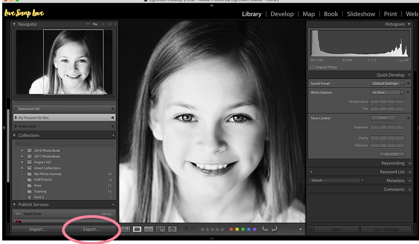Click the Sync toggle switch icon
Image resolution: width=419 pixels, height=244 pixels.
311,229
